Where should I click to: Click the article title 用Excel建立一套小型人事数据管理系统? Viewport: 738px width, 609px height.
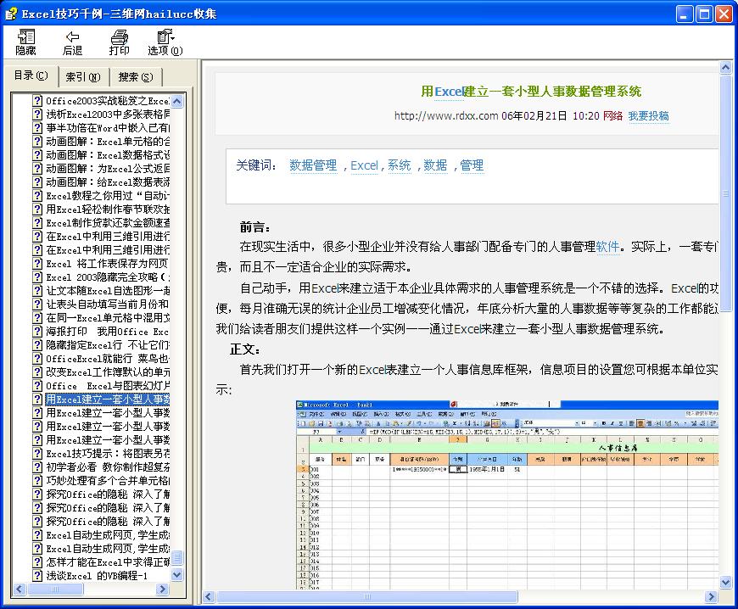pos(531,92)
